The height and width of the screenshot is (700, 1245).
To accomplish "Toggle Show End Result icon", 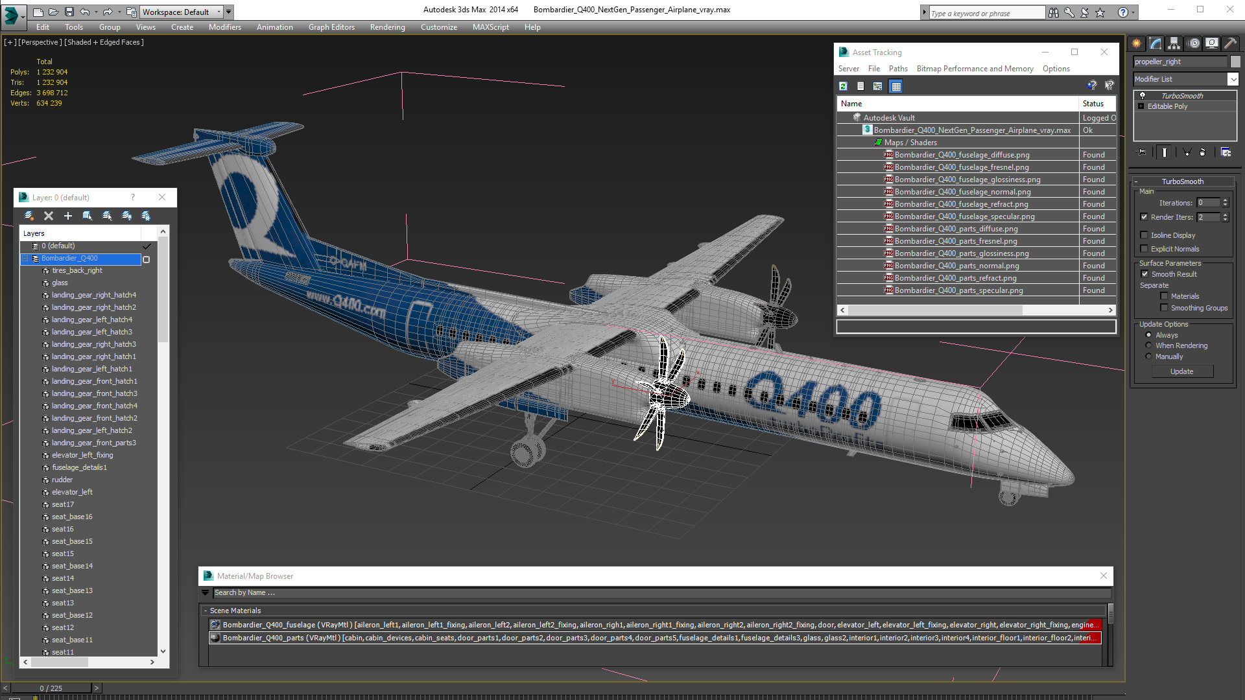I will click(1165, 152).
